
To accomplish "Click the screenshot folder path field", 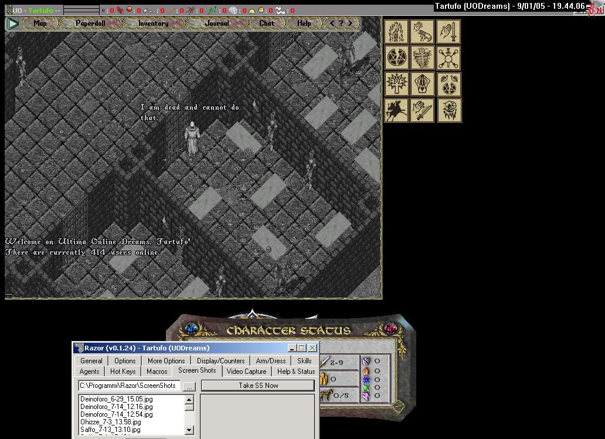I will coord(129,385).
